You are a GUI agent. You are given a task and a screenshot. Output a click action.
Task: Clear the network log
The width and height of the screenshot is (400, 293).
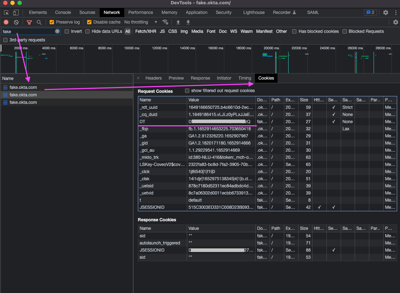coord(16,22)
